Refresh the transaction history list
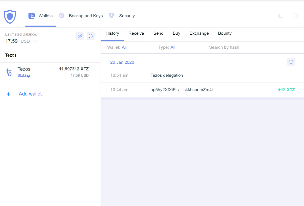Viewport: 304px width, 206px height. pyautogui.click(x=291, y=62)
